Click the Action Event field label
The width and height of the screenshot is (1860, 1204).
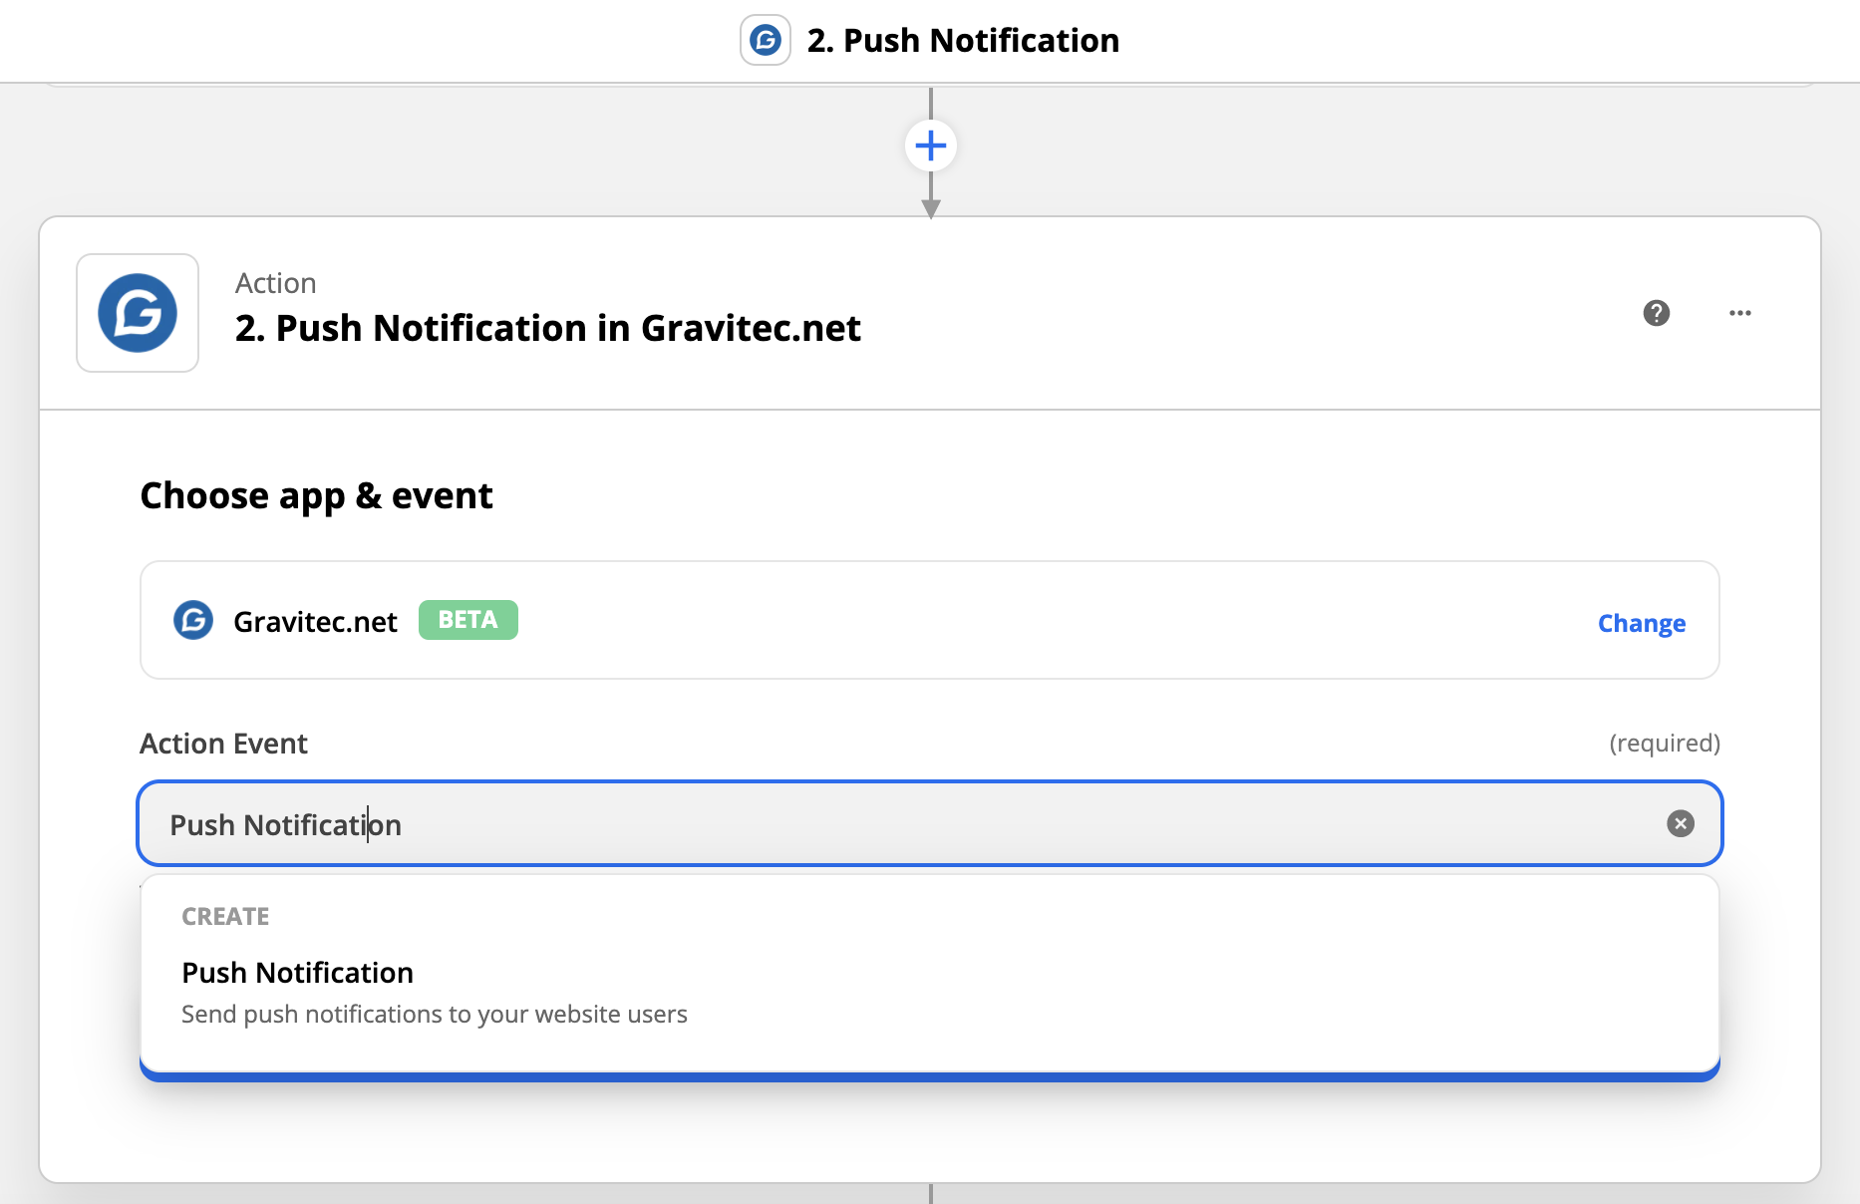pos(223,744)
